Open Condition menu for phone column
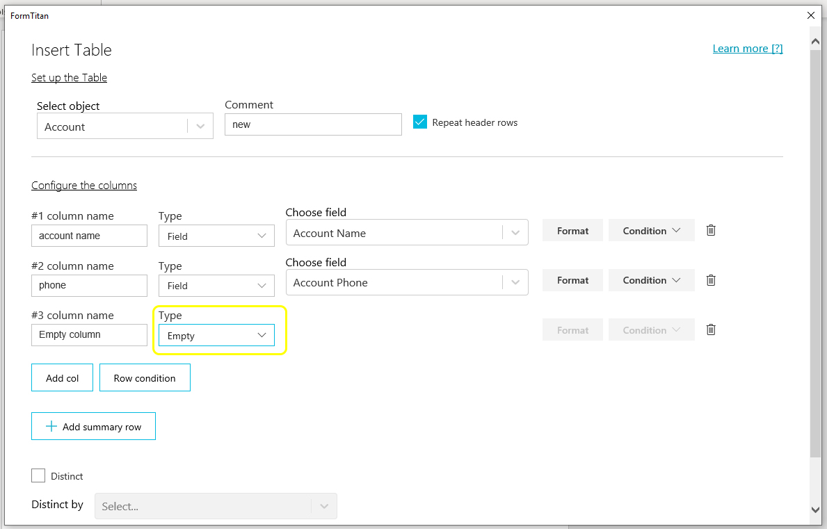The width and height of the screenshot is (827, 529). (x=651, y=280)
